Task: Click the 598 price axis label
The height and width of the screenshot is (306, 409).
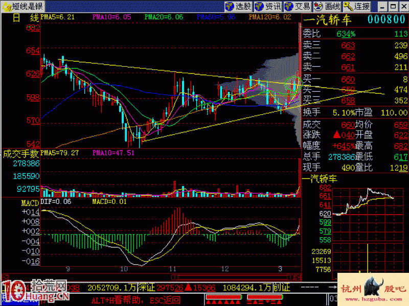Action: point(33,97)
